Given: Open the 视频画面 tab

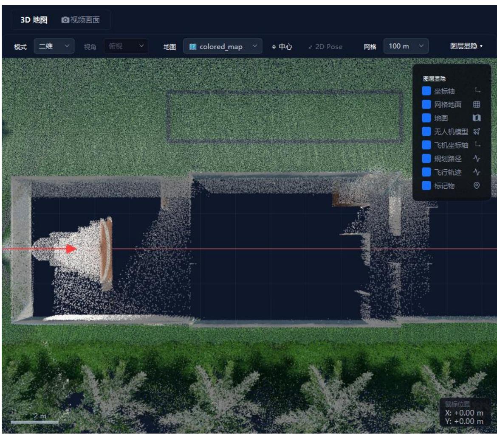Looking at the screenshot, I should click(81, 20).
